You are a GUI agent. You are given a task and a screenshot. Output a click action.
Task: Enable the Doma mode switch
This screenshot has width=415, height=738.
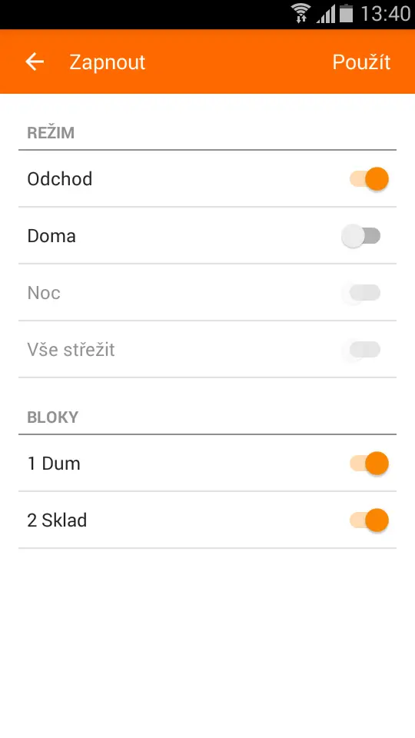click(x=361, y=236)
